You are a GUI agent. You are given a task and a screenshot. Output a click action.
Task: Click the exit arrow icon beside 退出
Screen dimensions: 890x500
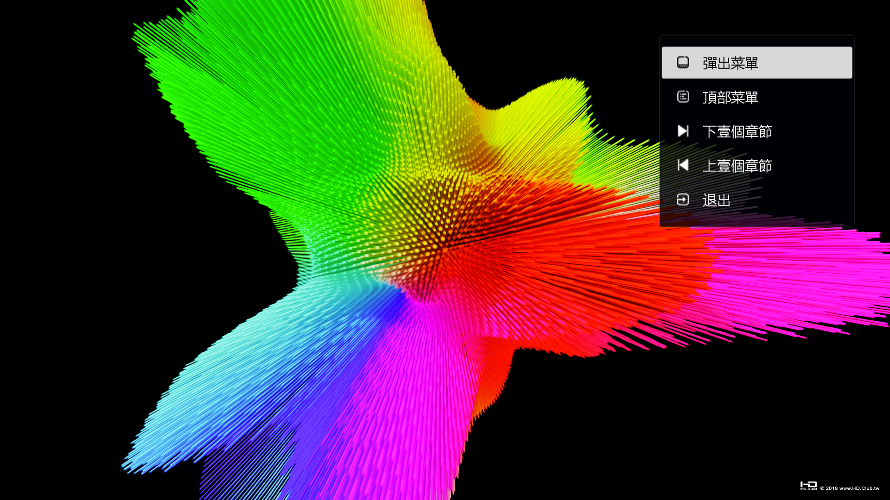[x=683, y=200]
